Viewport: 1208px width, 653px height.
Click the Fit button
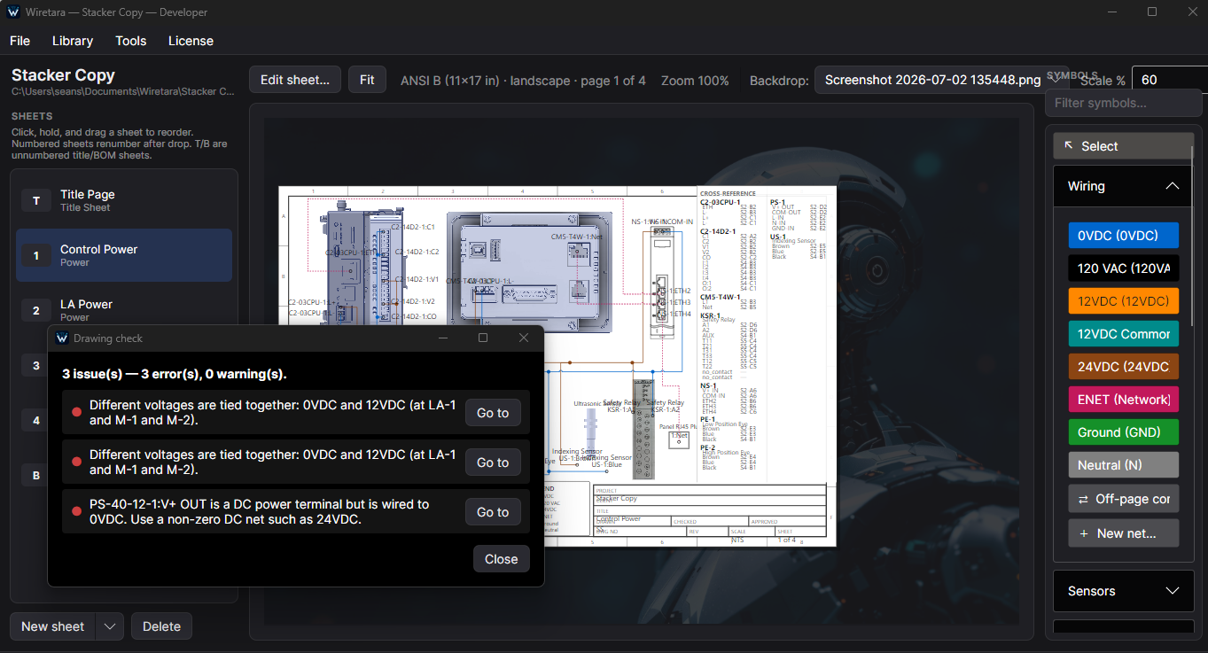point(367,80)
